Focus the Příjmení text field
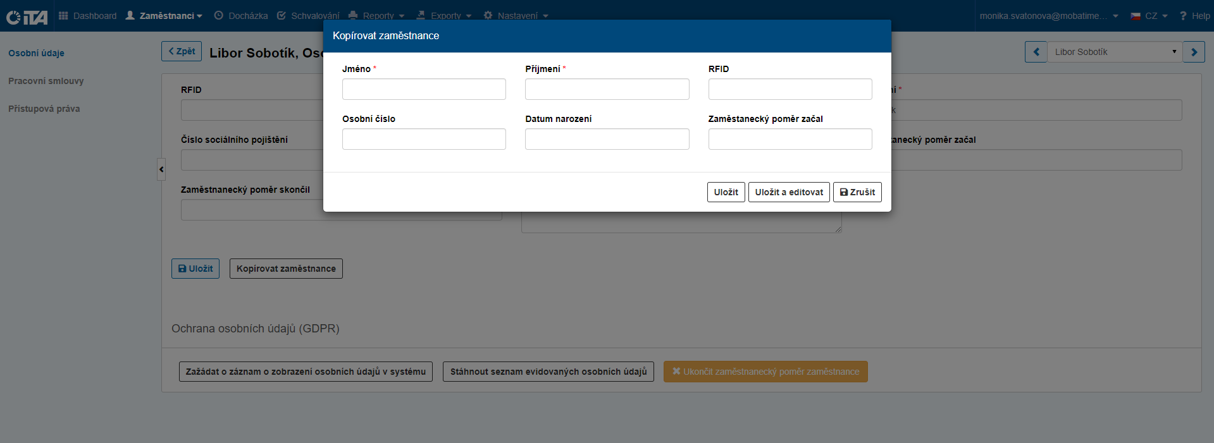 607,89
